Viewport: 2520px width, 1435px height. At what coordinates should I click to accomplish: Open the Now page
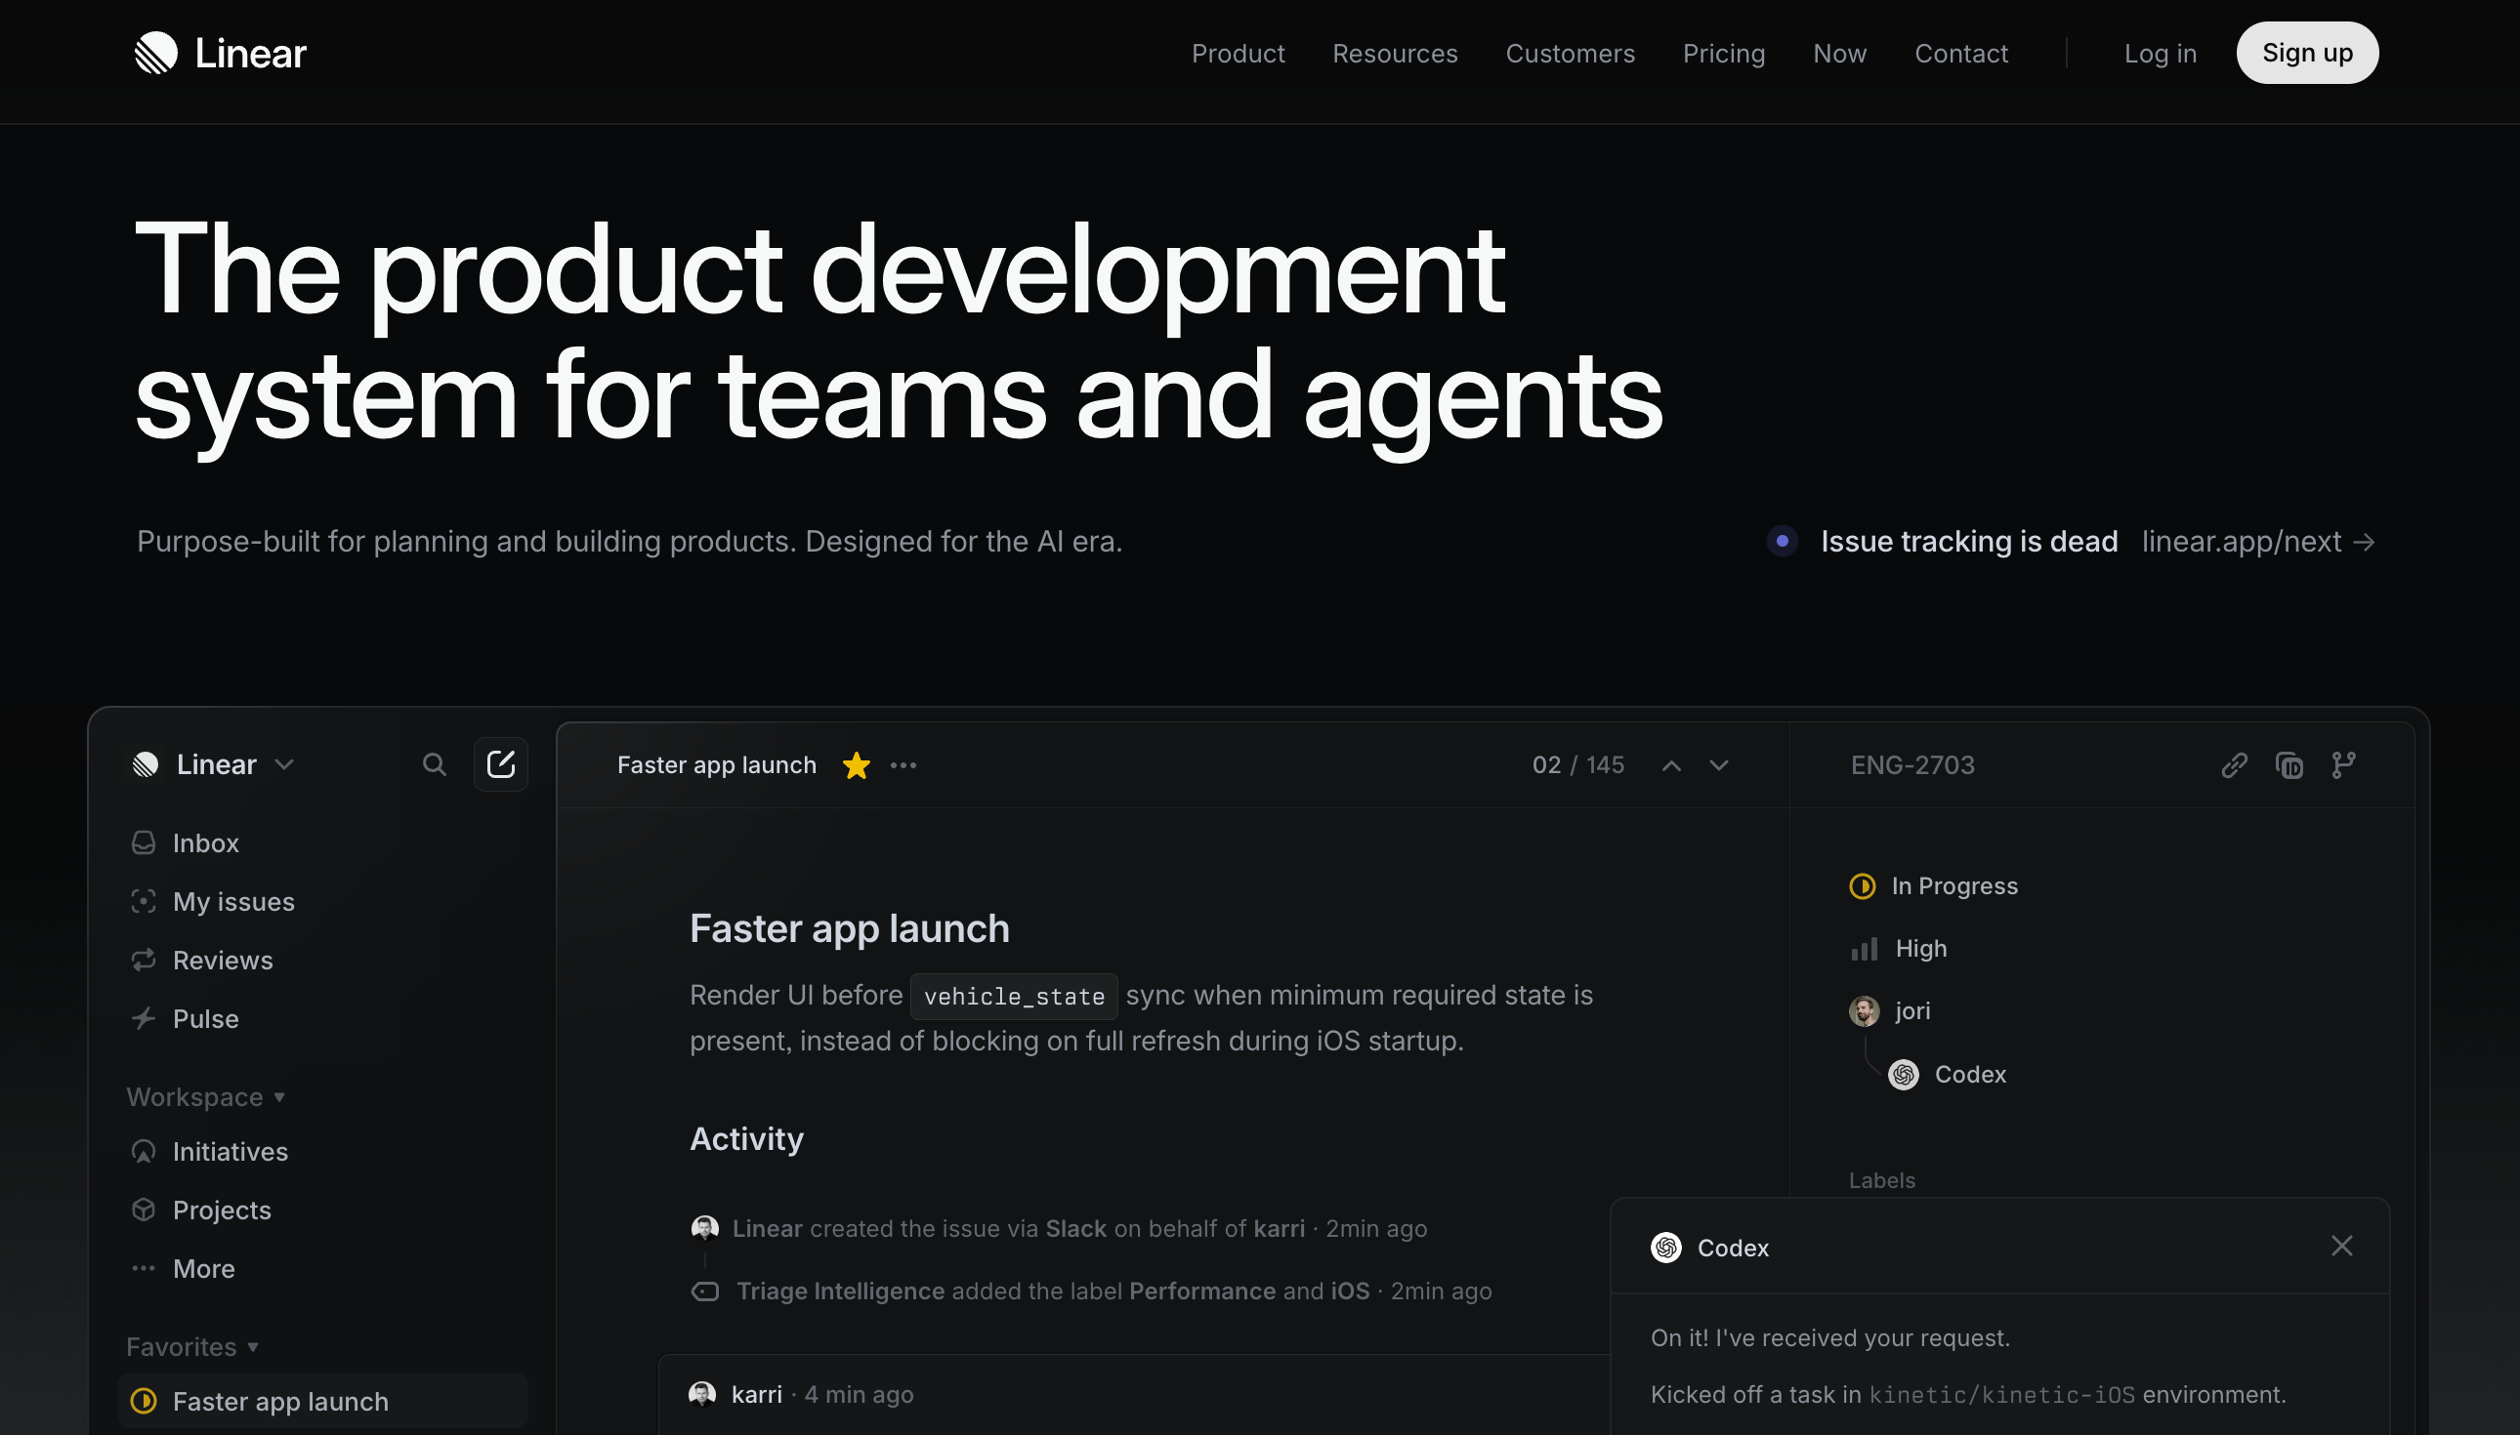pyautogui.click(x=1840, y=54)
